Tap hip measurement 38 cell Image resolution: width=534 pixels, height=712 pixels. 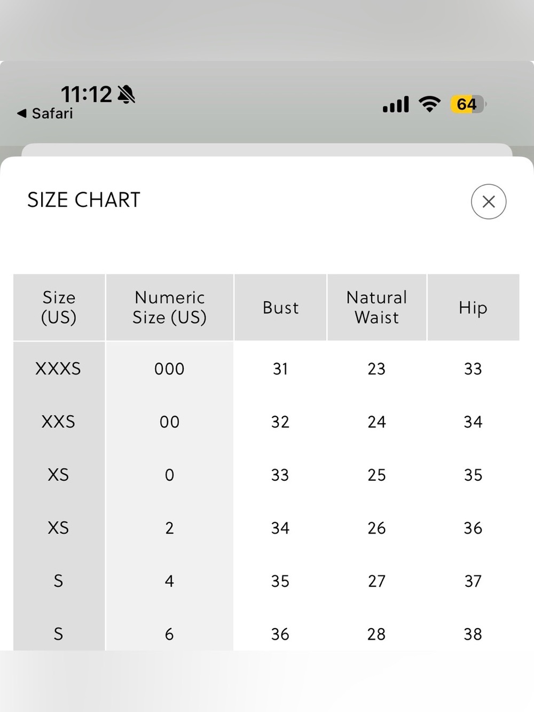pos(473,634)
